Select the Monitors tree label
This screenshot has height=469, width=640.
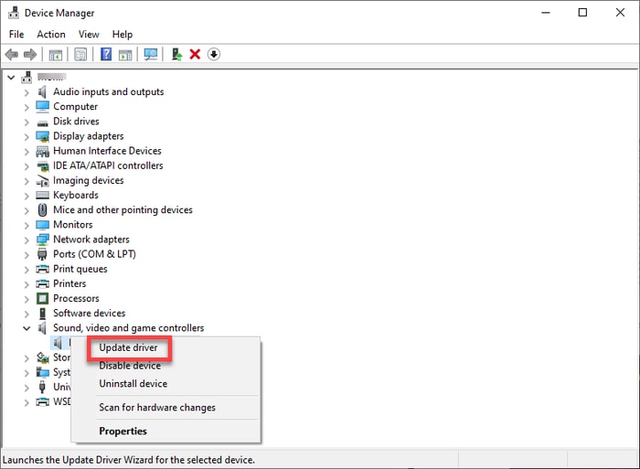point(72,225)
